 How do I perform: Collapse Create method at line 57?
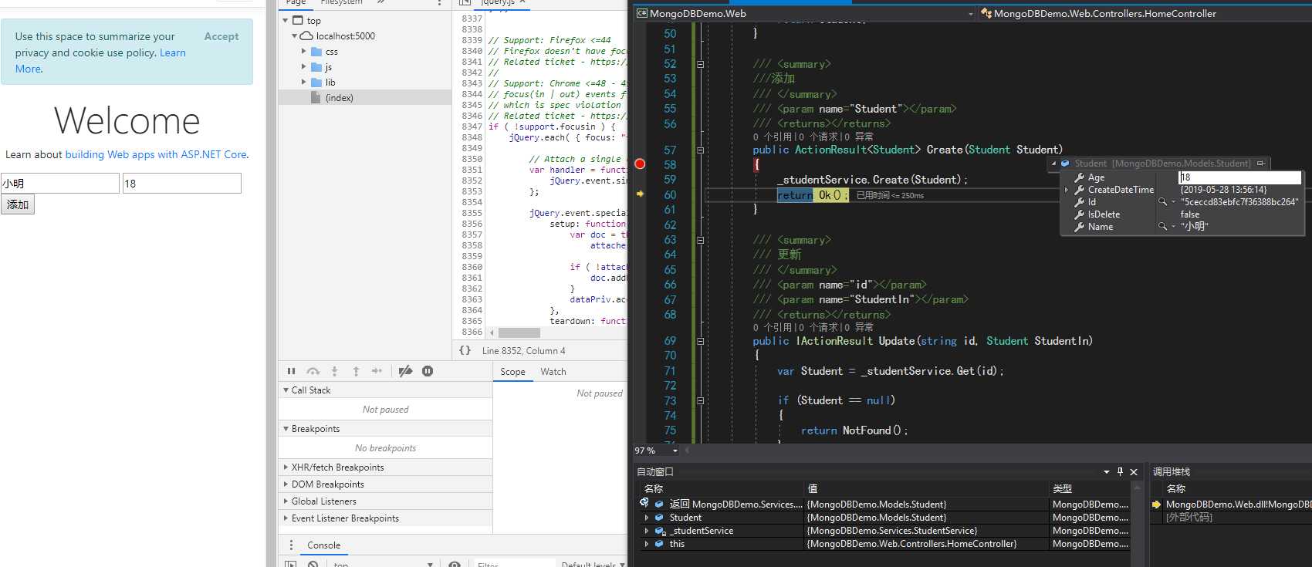click(x=700, y=150)
